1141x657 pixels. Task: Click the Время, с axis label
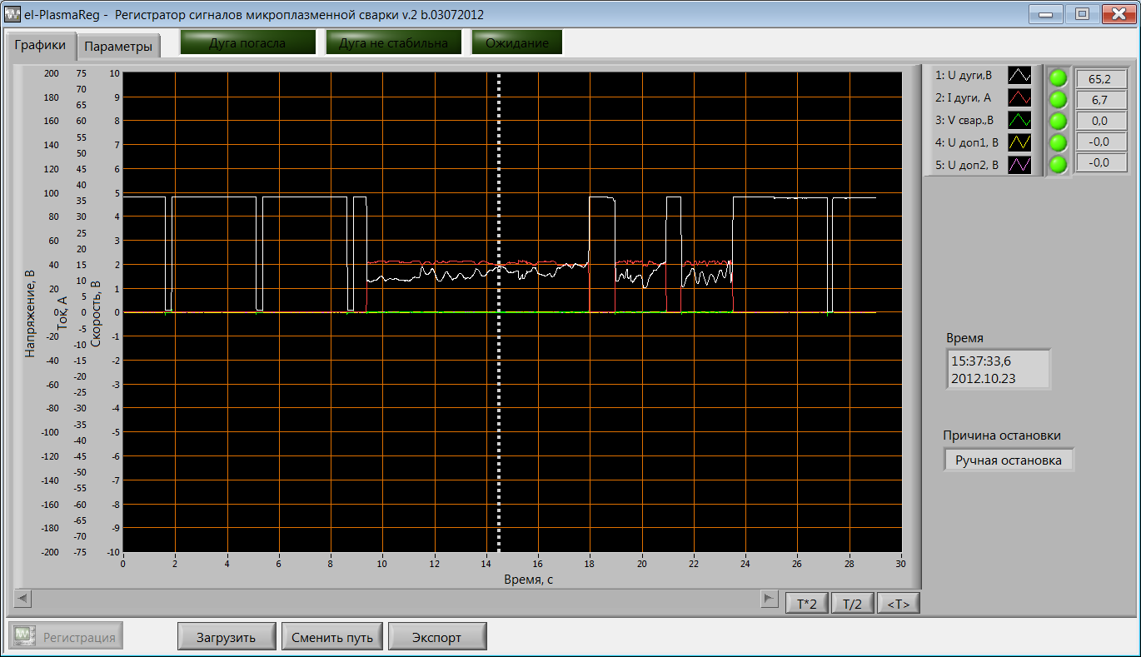click(x=528, y=580)
